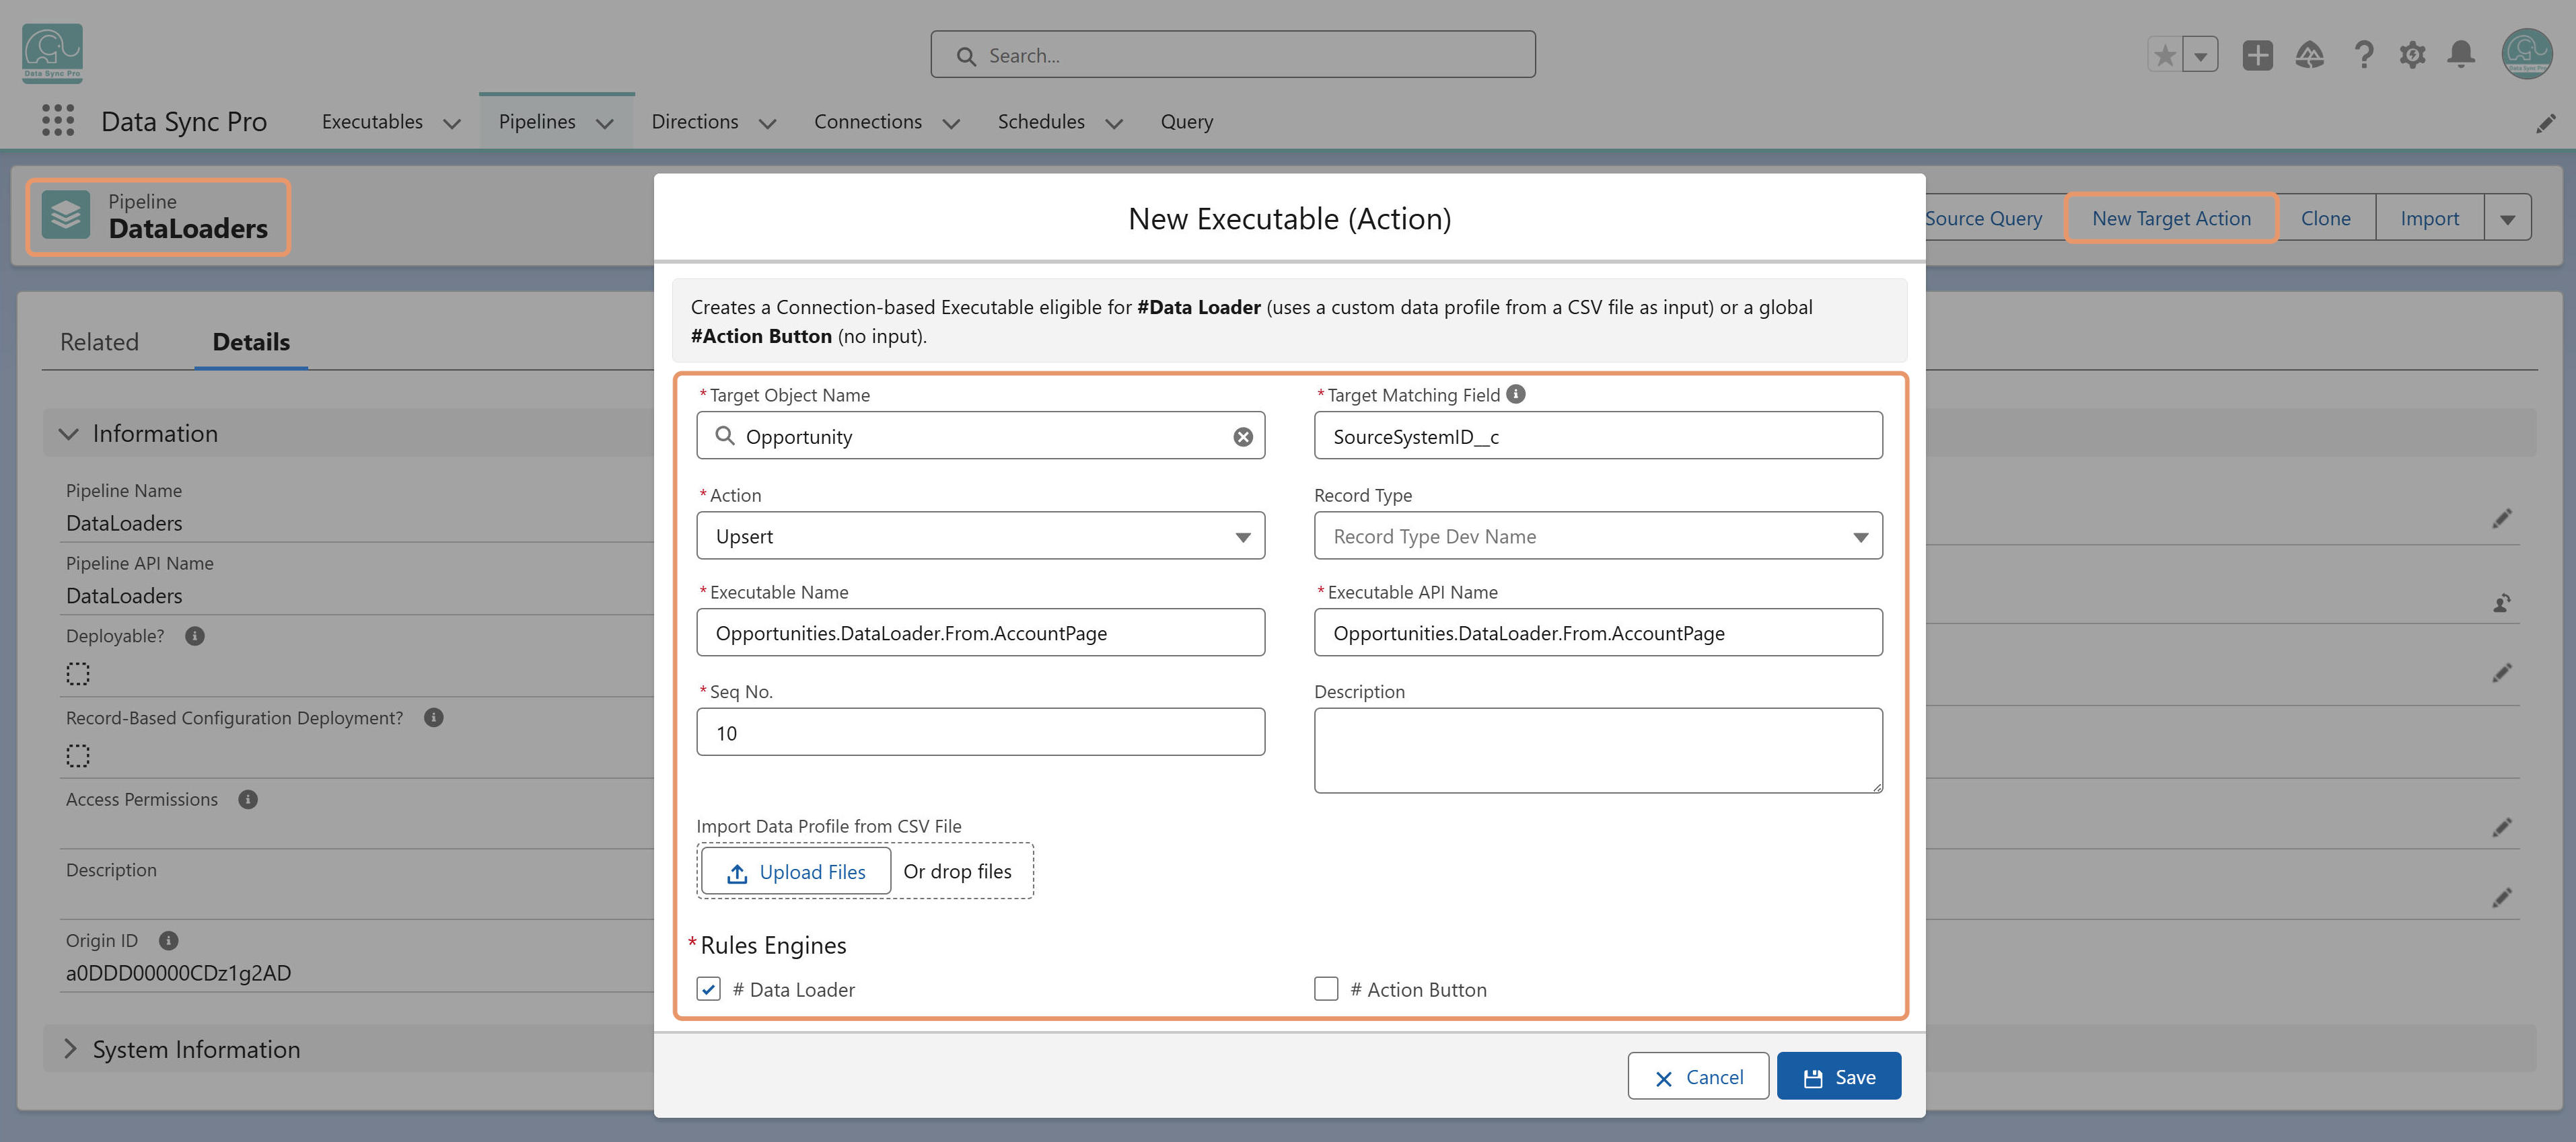This screenshot has height=1142, width=2576.
Task: Click the New Target Action button
Action: (x=2171, y=218)
